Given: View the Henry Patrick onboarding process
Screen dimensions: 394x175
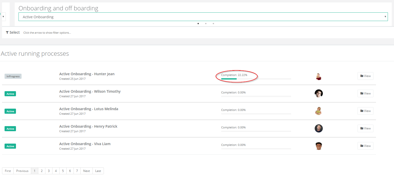Looking at the screenshot, I should point(365,128).
